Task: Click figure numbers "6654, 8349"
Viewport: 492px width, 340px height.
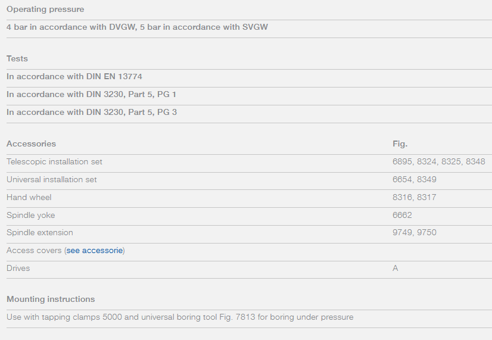Action: pos(415,180)
